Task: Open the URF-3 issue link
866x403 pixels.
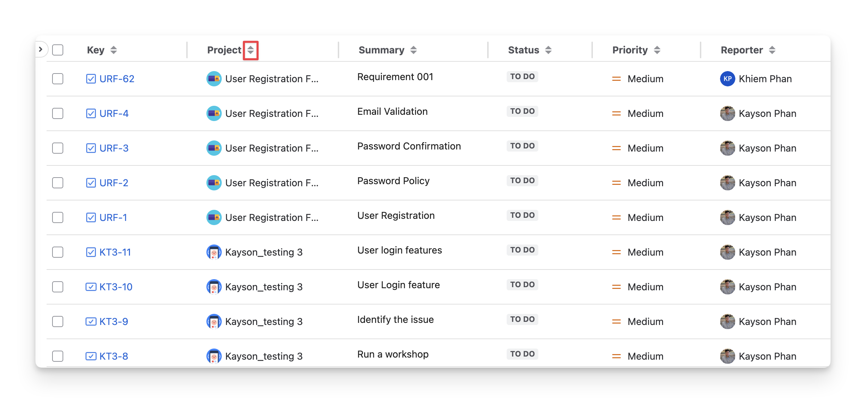Action: [x=114, y=148]
